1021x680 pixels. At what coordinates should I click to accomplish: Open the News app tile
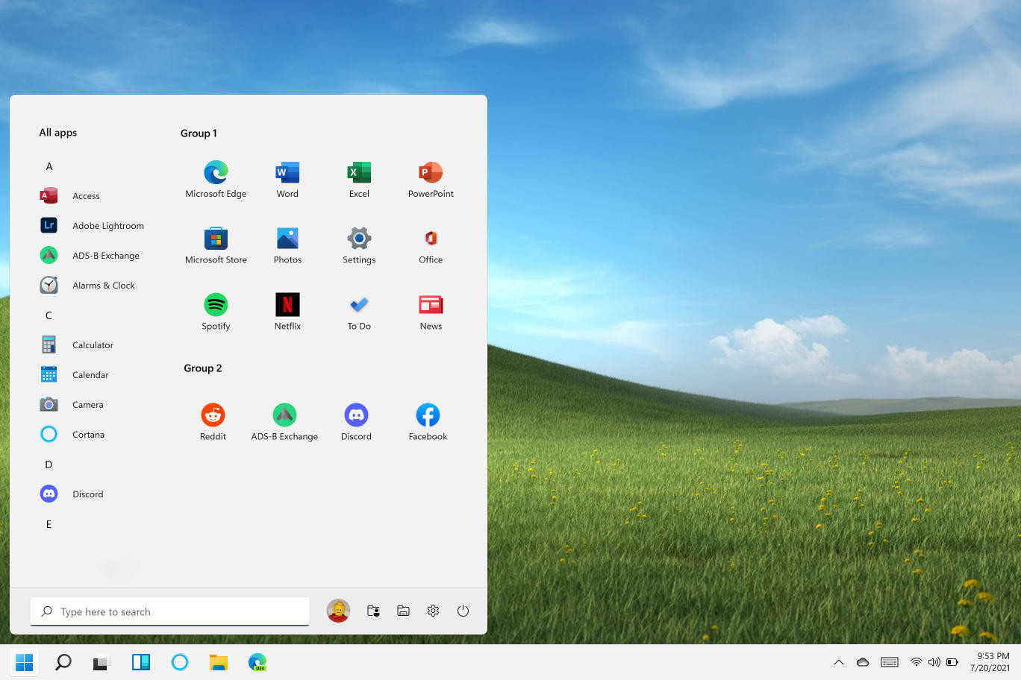click(x=431, y=312)
